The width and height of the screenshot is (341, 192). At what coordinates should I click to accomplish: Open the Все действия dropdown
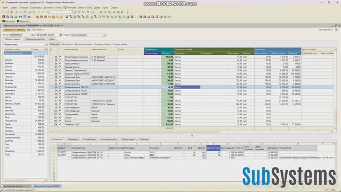click(x=326, y=30)
